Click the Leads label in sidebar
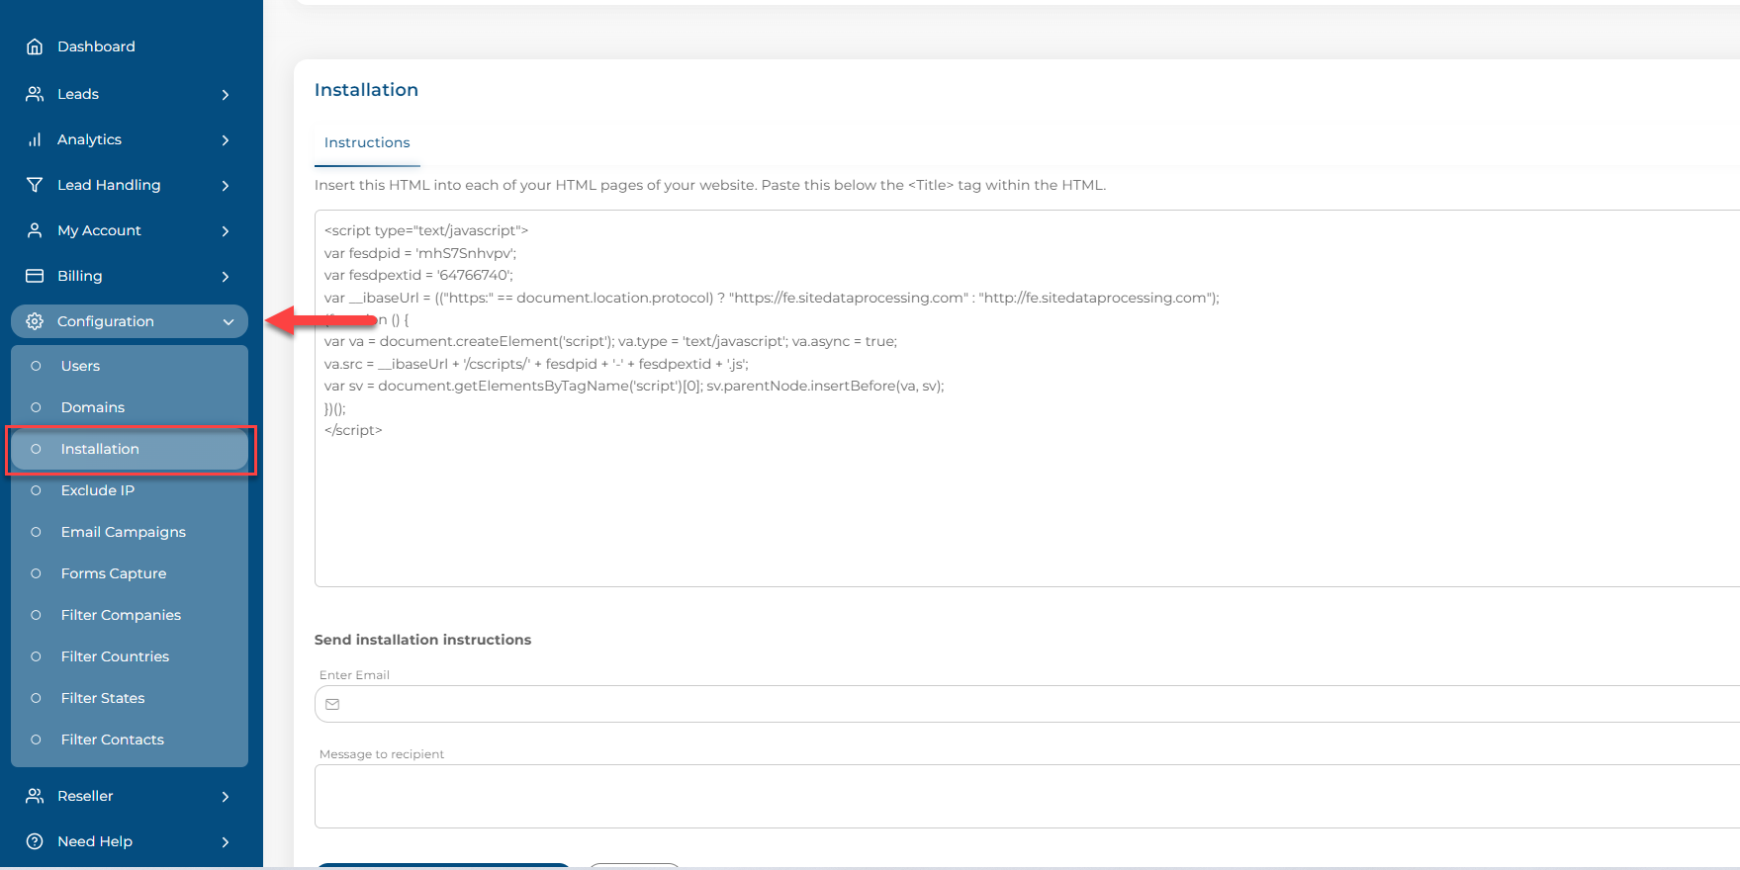Viewport: 1740px width, 870px height. 78,94
